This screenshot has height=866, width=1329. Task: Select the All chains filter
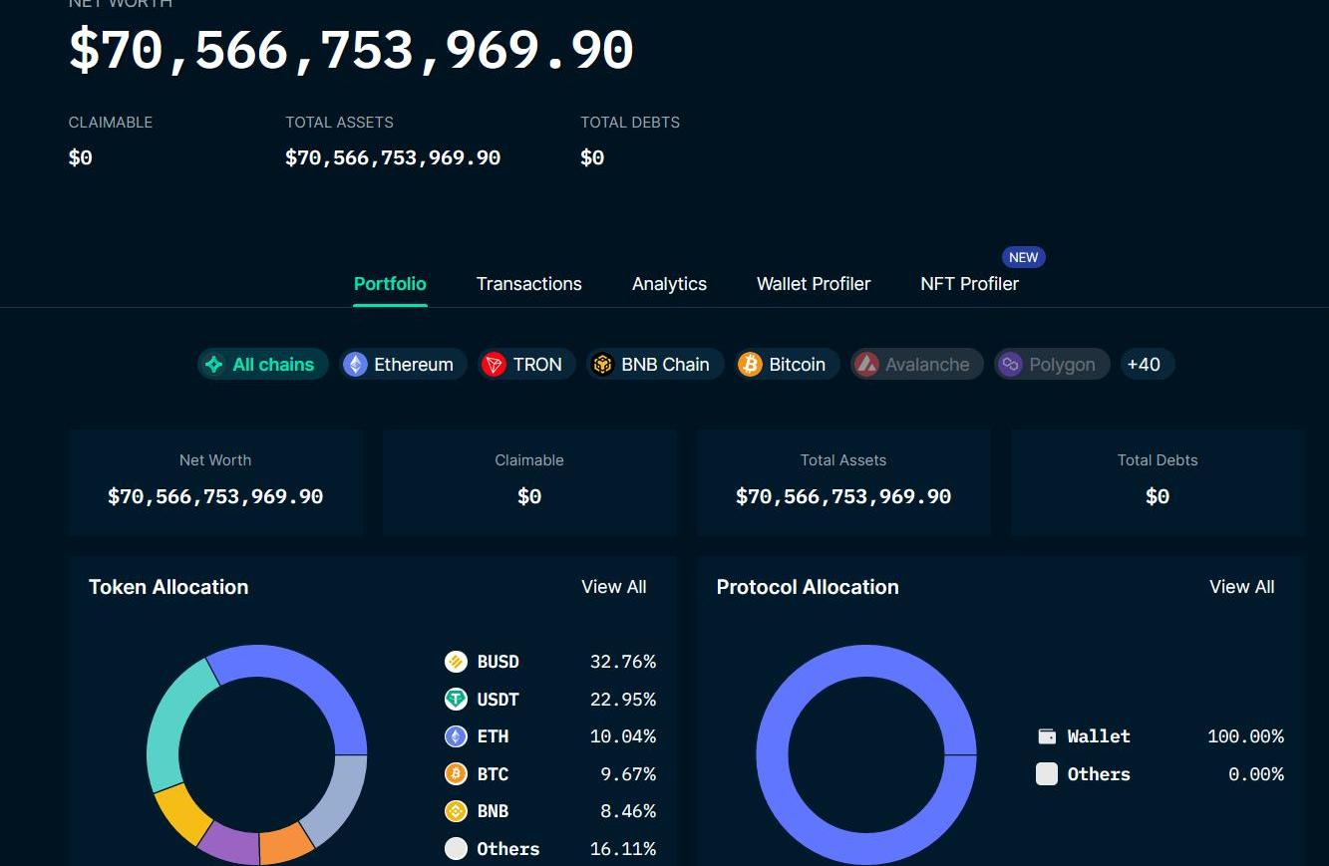coord(262,365)
